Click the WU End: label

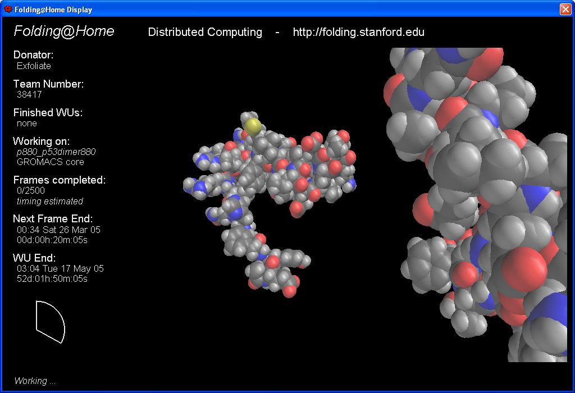click(34, 258)
